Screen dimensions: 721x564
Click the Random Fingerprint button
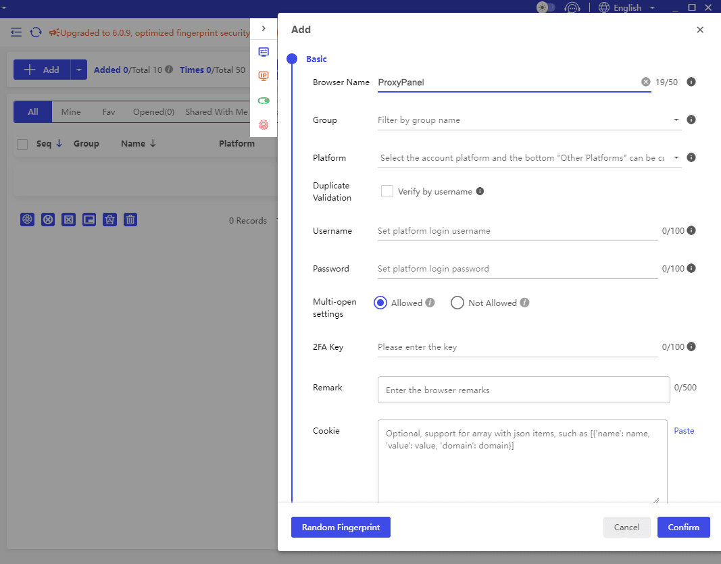tap(341, 527)
